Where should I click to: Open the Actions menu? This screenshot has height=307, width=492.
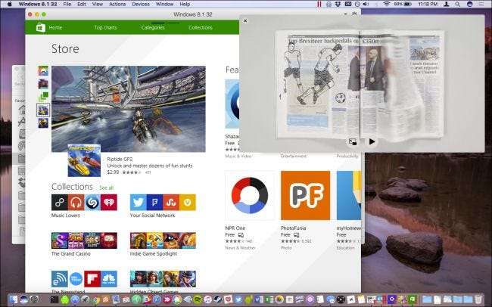(x=117, y=4)
